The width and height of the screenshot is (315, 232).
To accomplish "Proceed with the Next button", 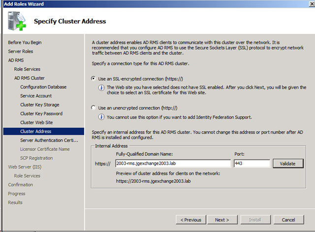I will (x=222, y=220).
